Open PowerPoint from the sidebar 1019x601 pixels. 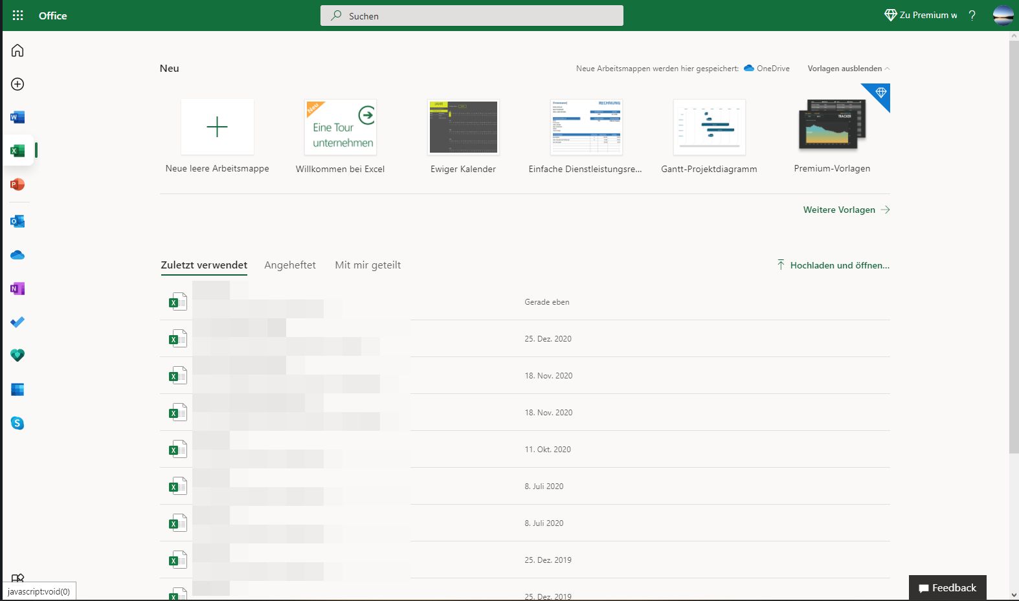tap(17, 184)
